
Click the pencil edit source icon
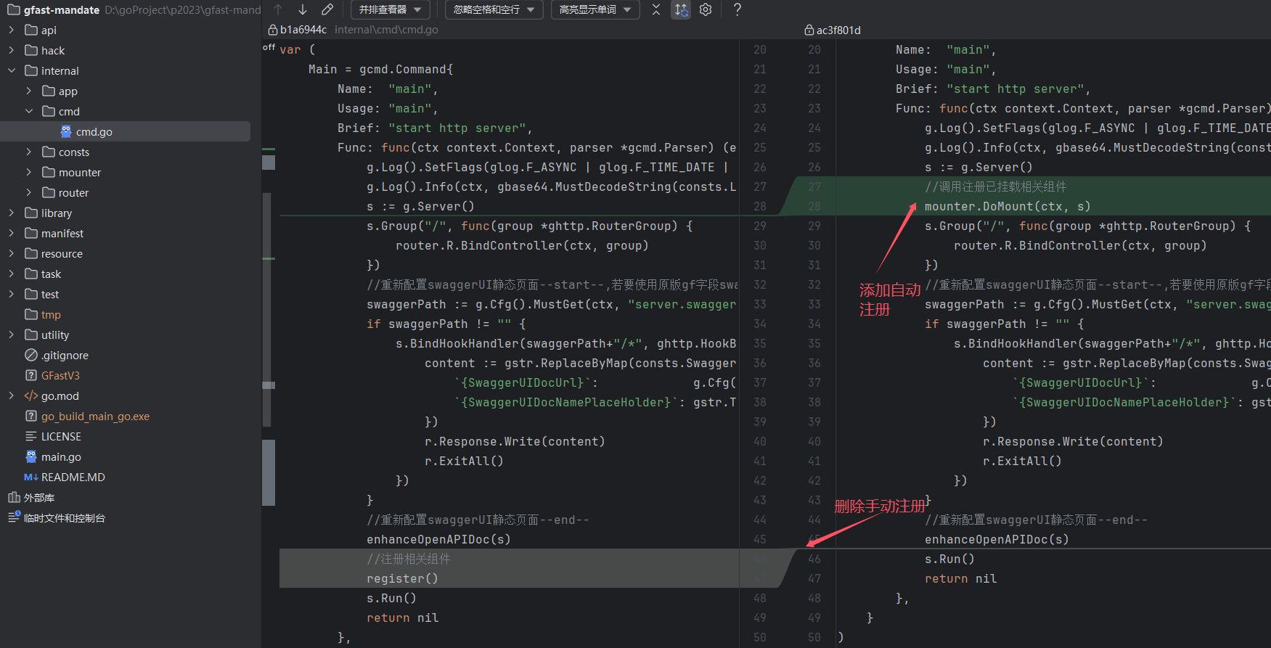327,9
